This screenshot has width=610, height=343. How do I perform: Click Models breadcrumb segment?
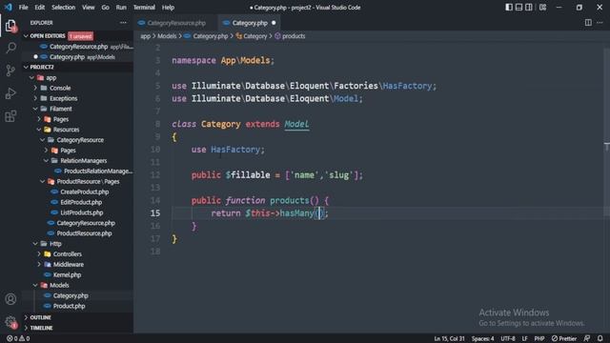(167, 36)
